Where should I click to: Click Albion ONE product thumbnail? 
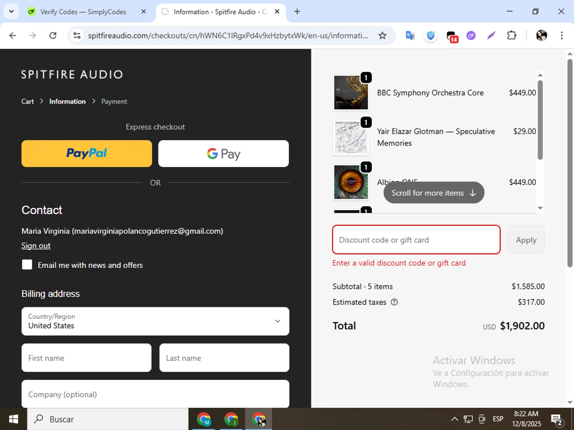[351, 182]
